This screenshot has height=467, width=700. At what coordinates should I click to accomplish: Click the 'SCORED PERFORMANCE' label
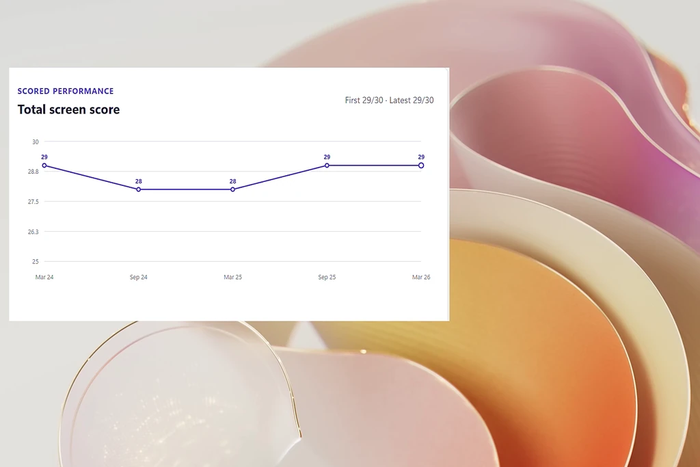[x=66, y=91]
